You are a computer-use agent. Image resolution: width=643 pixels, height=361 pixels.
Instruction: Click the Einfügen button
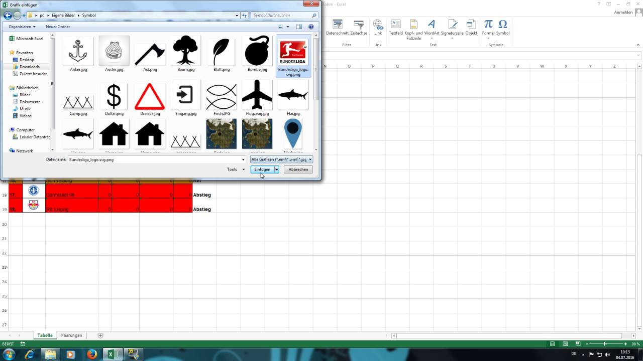click(x=262, y=169)
